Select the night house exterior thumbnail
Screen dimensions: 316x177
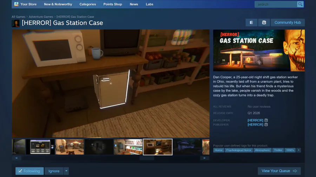(x=187, y=147)
